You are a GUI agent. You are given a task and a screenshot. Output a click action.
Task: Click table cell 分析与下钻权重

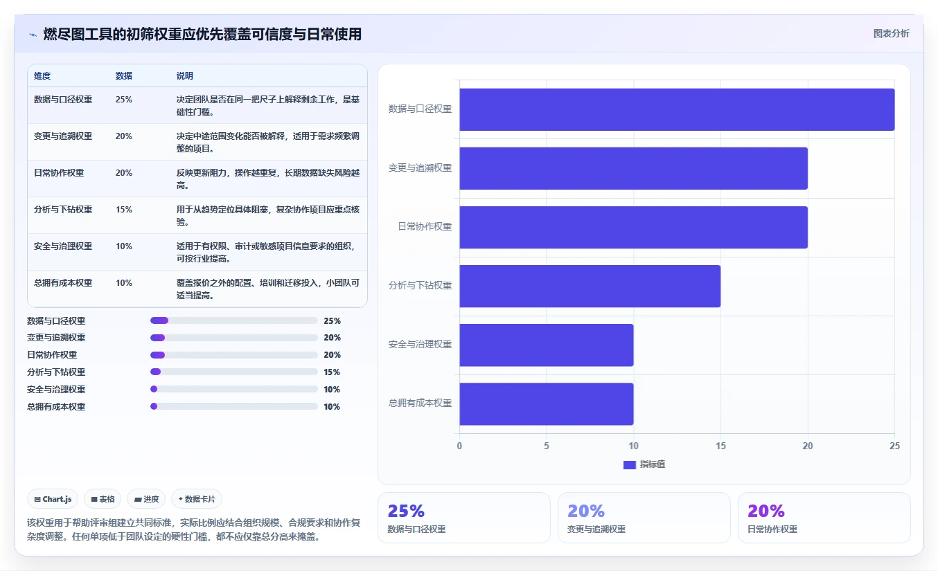[63, 210]
